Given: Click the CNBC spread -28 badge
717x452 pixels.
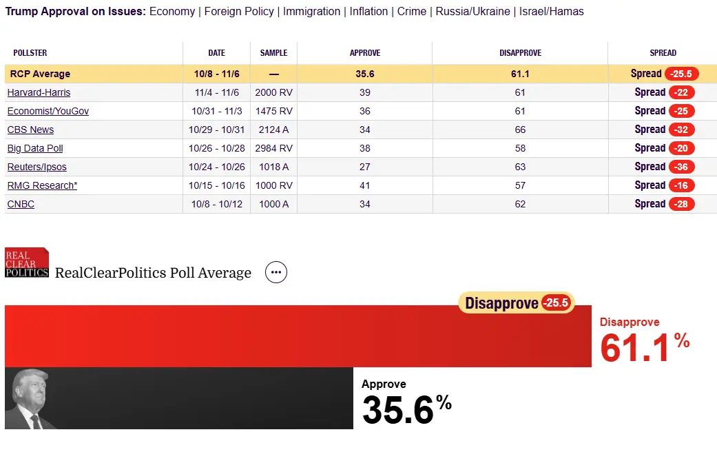Looking at the screenshot, I should click(680, 204).
